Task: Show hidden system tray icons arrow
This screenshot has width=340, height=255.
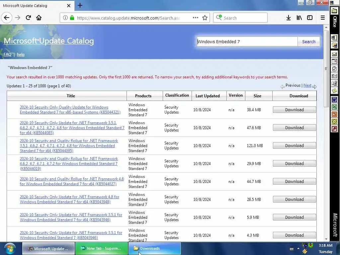Action: [x=298, y=249]
